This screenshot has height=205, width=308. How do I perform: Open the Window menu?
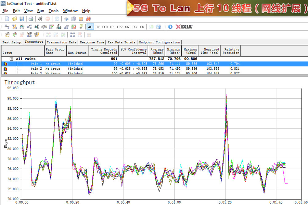70,11
